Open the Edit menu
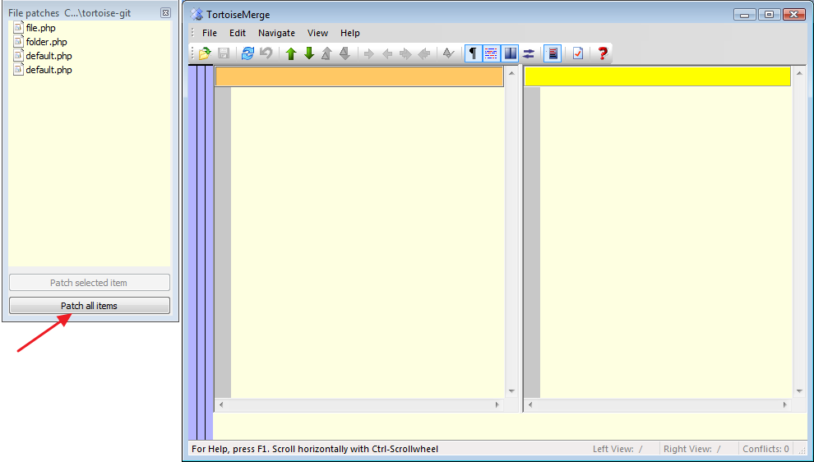The width and height of the screenshot is (814, 462). (x=238, y=33)
